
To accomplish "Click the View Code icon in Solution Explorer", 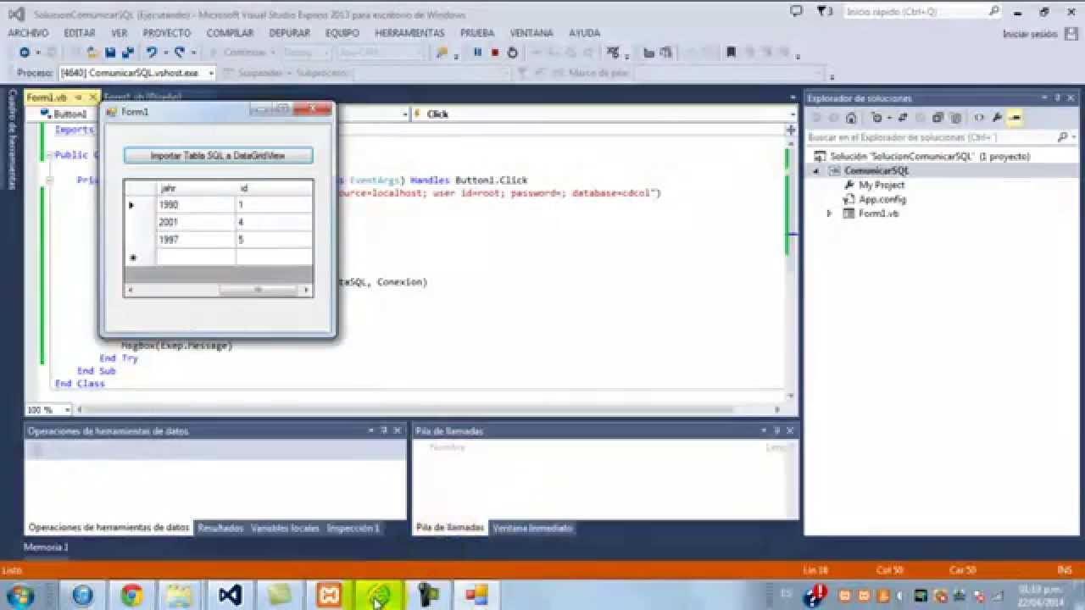I will [x=979, y=118].
